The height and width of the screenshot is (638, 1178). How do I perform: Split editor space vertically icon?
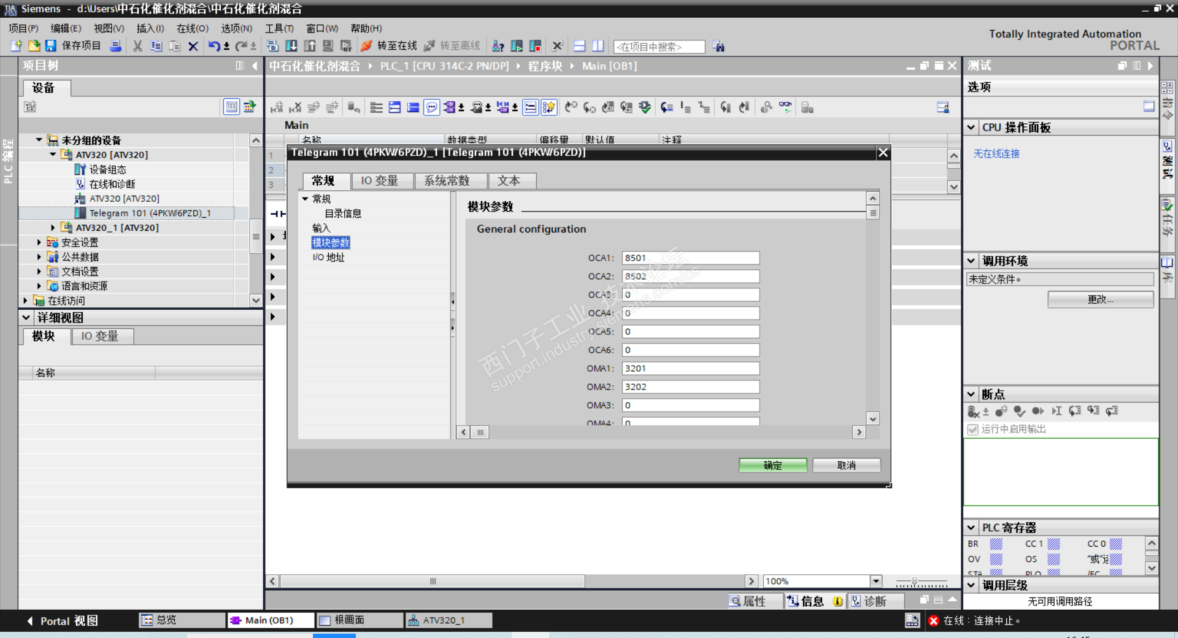pyautogui.click(x=598, y=46)
